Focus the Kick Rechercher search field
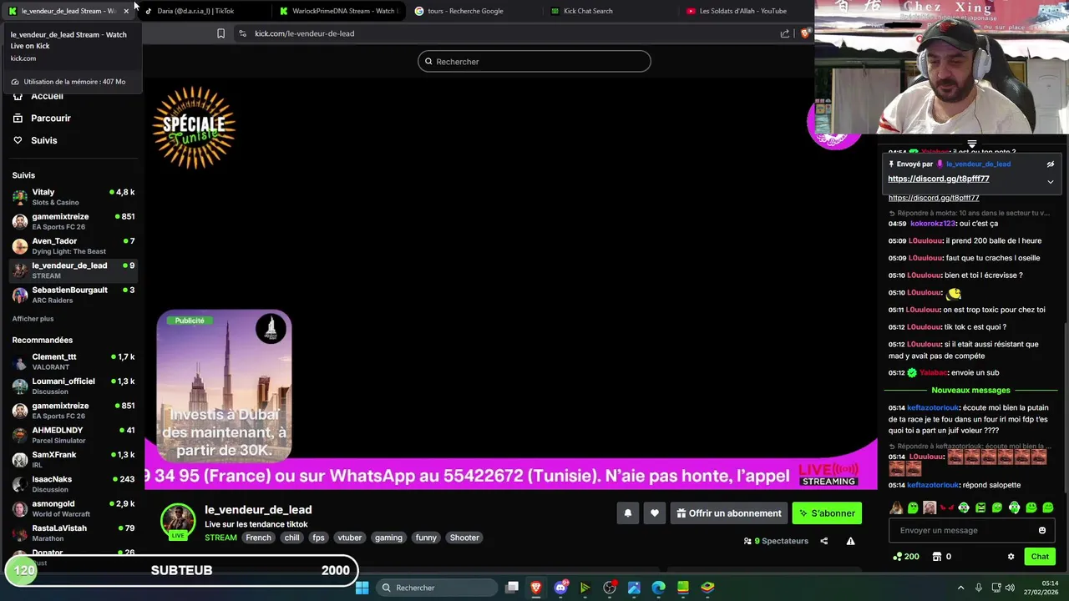 [x=534, y=62]
